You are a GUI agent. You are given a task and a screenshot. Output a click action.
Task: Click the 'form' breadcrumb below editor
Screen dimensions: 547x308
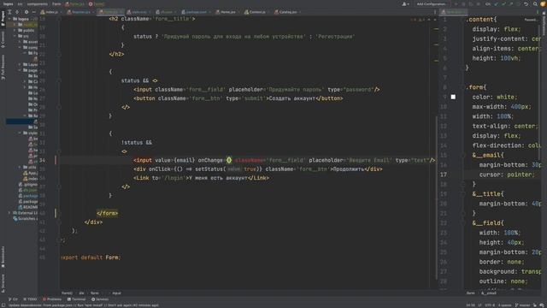pyautogui.click(x=95, y=293)
